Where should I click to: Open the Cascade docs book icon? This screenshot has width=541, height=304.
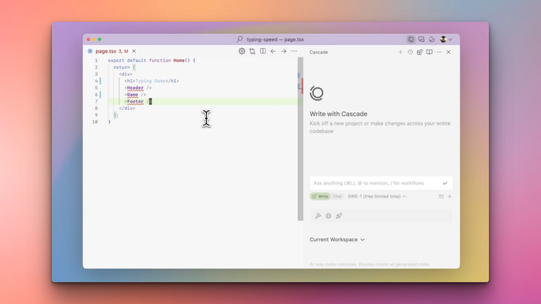(x=429, y=52)
